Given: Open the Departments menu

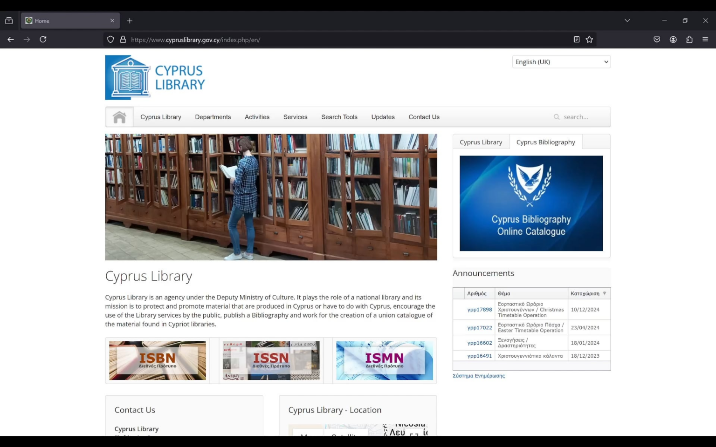Looking at the screenshot, I should 213,117.
